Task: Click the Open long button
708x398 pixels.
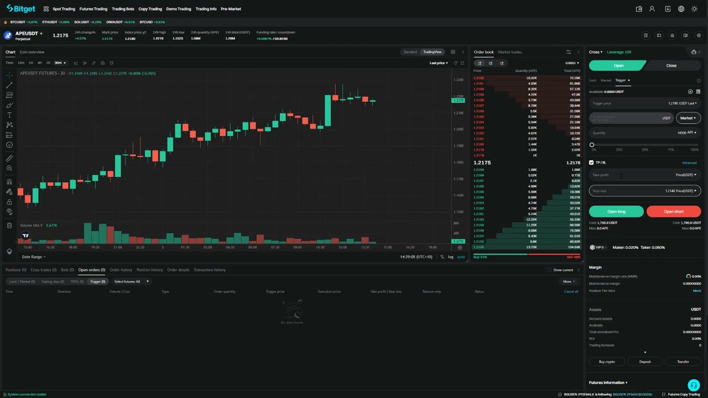Action: tap(616, 211)
